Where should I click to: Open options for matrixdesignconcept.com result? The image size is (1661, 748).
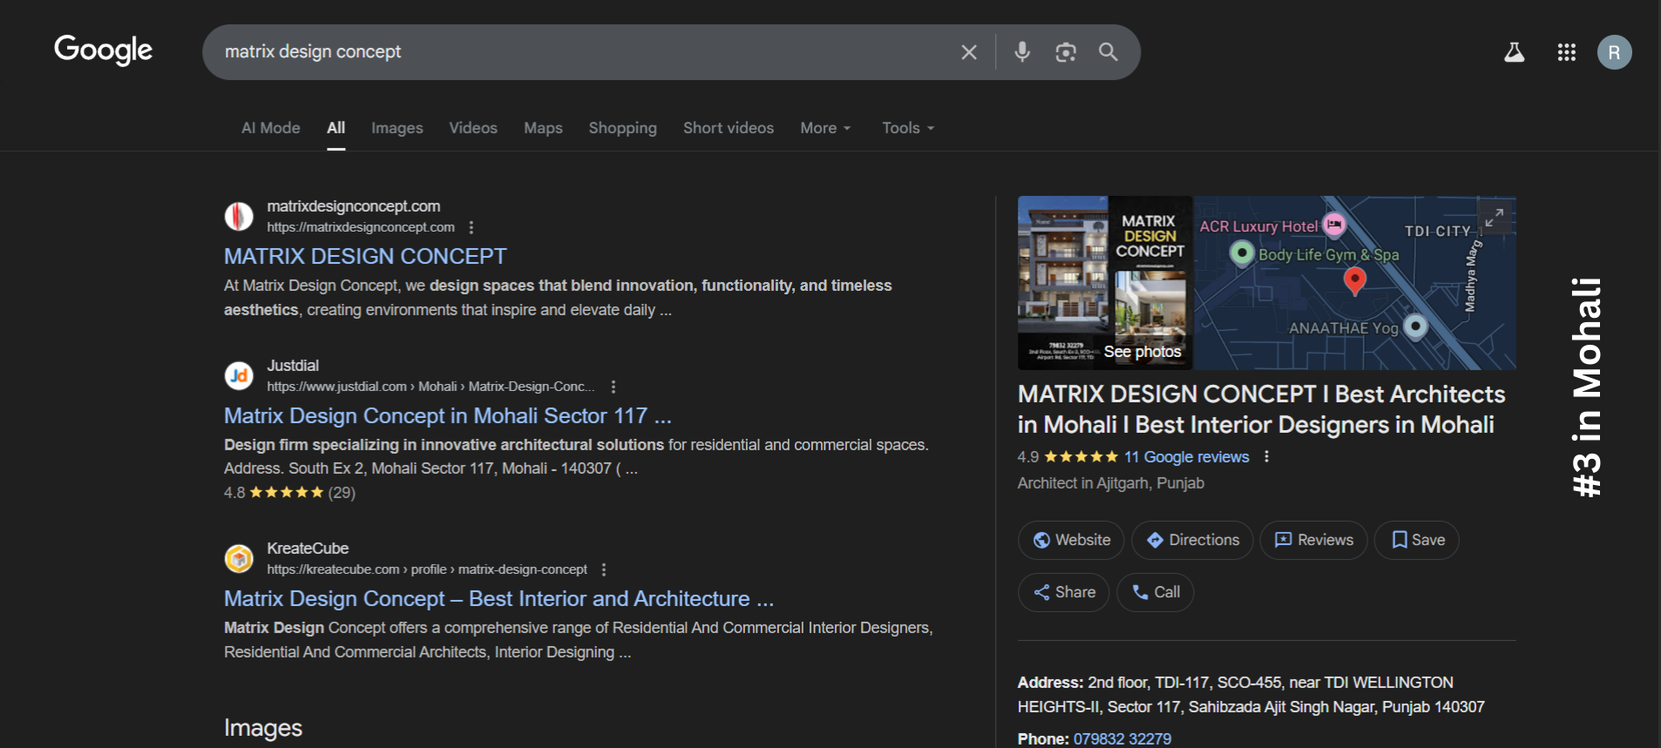471,227
